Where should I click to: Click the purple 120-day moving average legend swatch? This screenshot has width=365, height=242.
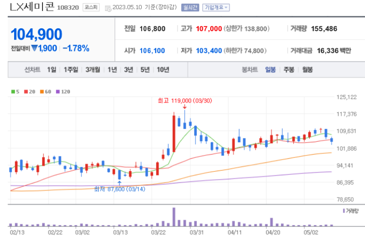(58, 92)
